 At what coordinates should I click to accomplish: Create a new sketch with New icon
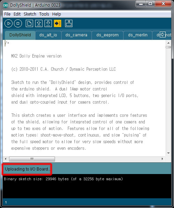coord(29,24)
